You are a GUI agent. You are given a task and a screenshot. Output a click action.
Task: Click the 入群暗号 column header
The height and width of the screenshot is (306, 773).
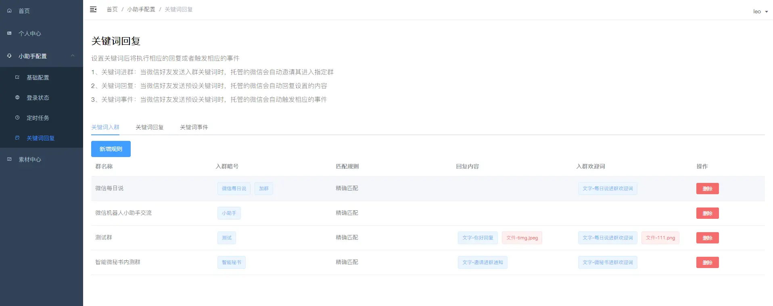(227, 166)
